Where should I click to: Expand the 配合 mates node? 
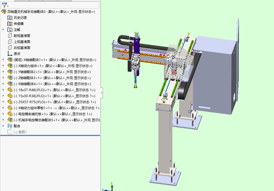pos(3,126)
